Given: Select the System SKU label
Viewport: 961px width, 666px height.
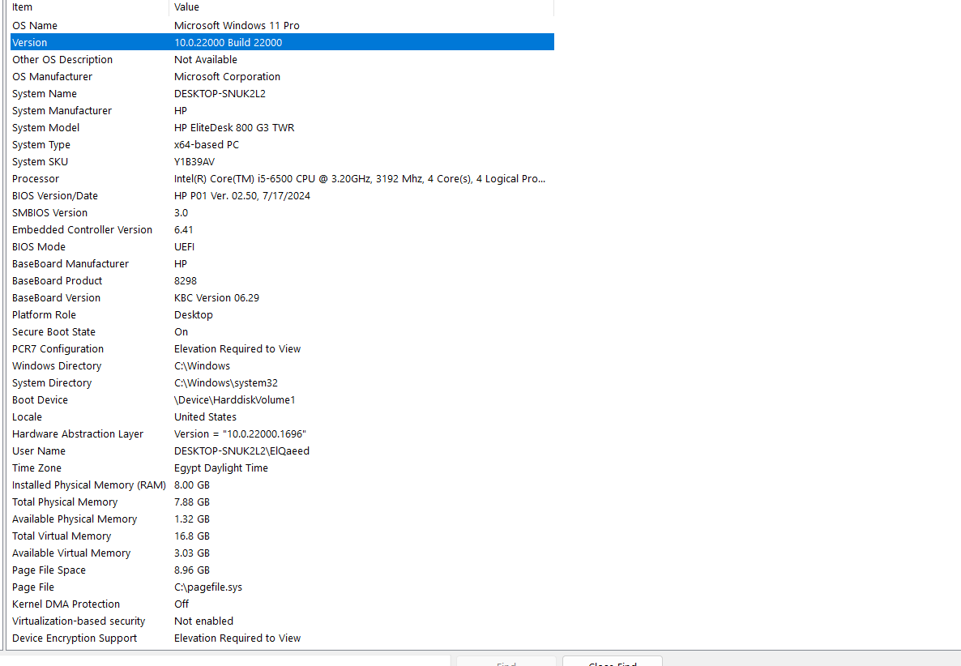Looking at the screenshot, I should (40, 162).
